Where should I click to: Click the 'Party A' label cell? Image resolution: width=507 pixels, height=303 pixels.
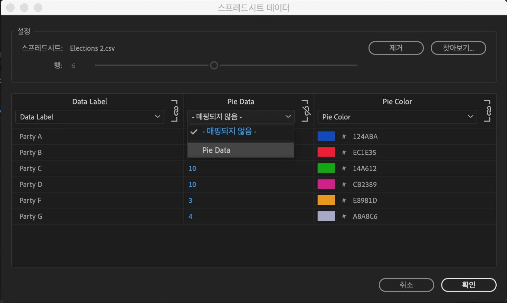point(98,136)
